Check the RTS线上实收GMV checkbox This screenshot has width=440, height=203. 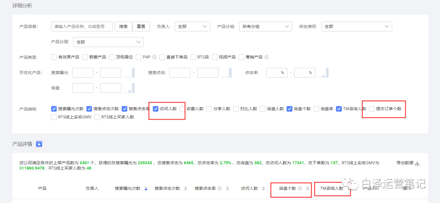[x=54, y=117]
